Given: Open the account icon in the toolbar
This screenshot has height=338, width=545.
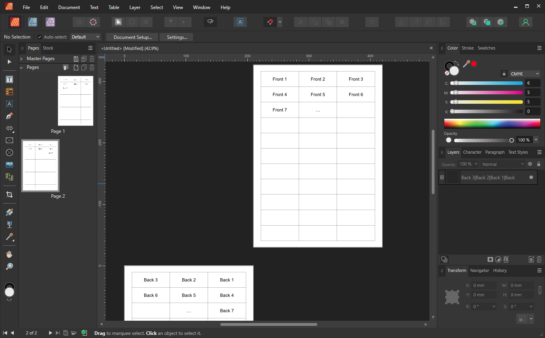Looking at the screenshot, I should click(525, 22).
